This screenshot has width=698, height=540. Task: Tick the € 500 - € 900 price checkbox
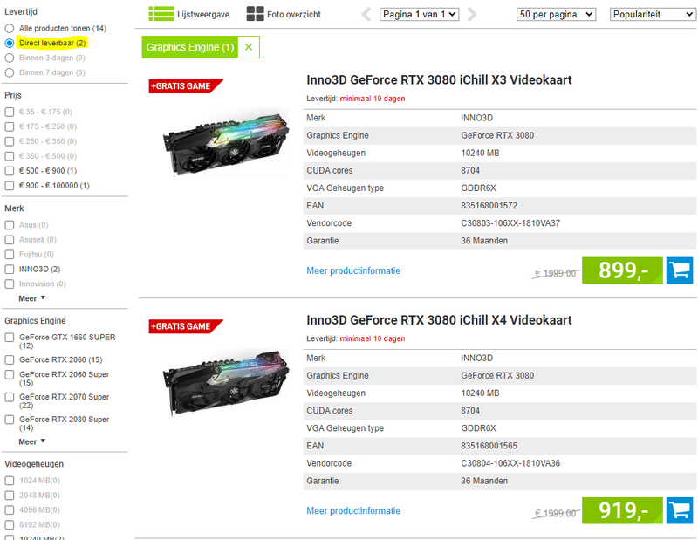[10, 171]
